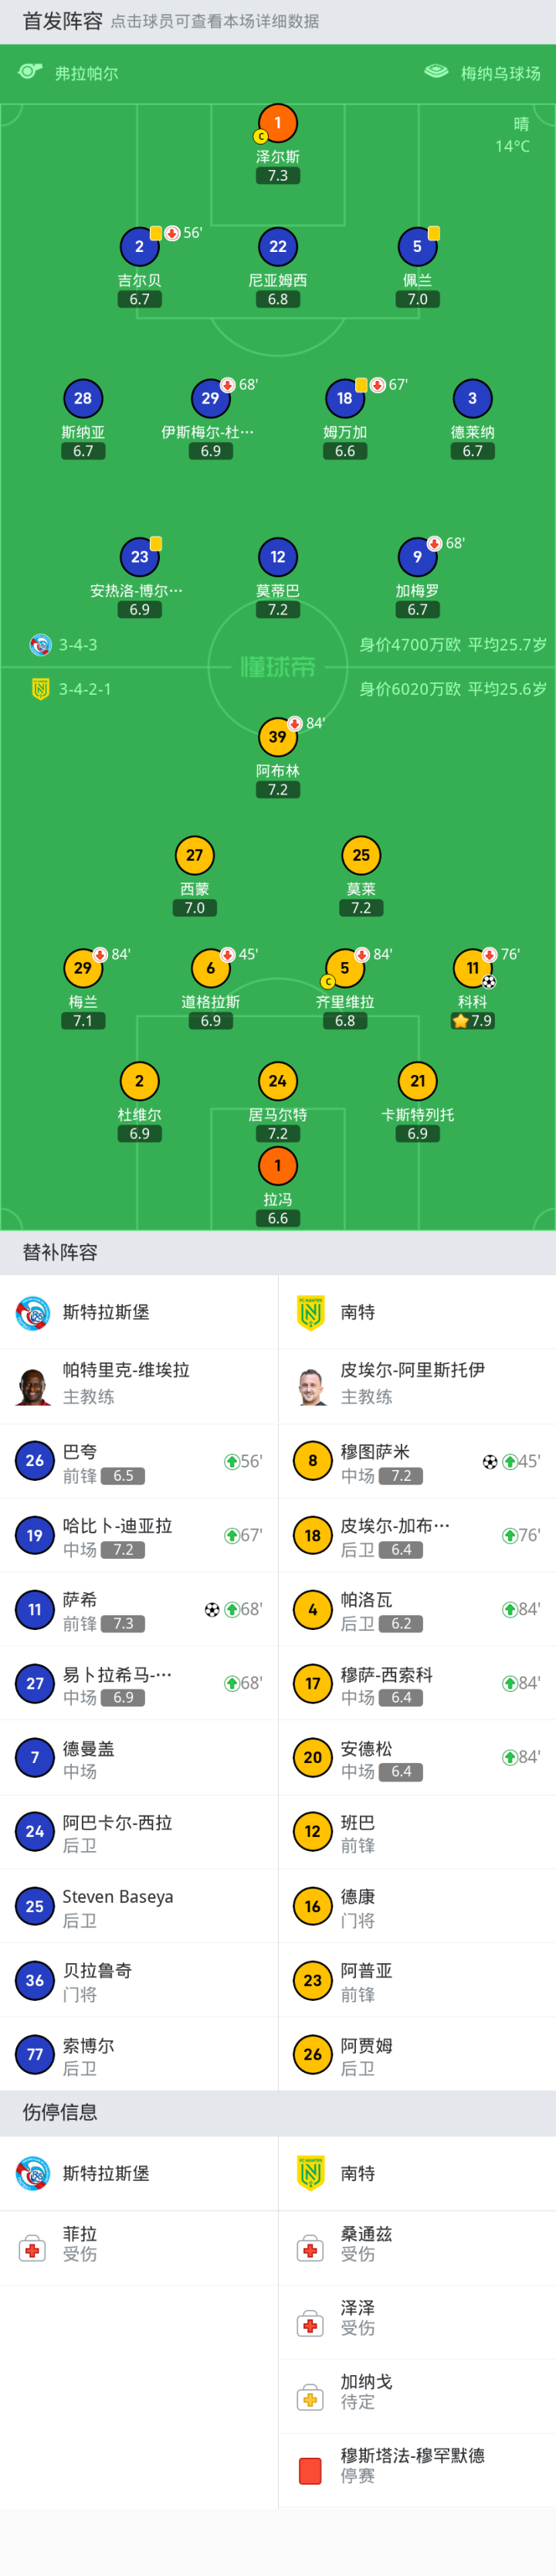Click red card icon beside 穆斯塔法-穆罕默德
Image resolution: width=556 pixels, height=2576 pixels.
(x=310, y=2470)
